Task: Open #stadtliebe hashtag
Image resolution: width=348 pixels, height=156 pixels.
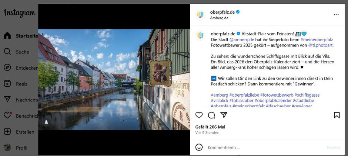Action: point(304,101)
